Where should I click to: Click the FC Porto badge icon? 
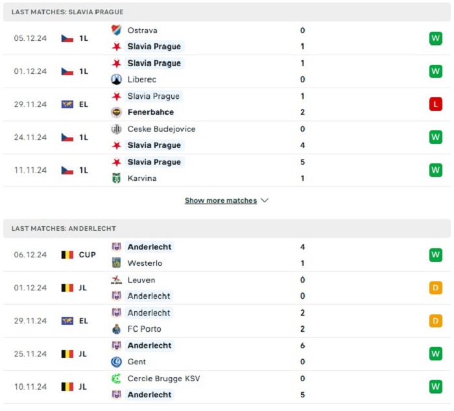point(116,329)
